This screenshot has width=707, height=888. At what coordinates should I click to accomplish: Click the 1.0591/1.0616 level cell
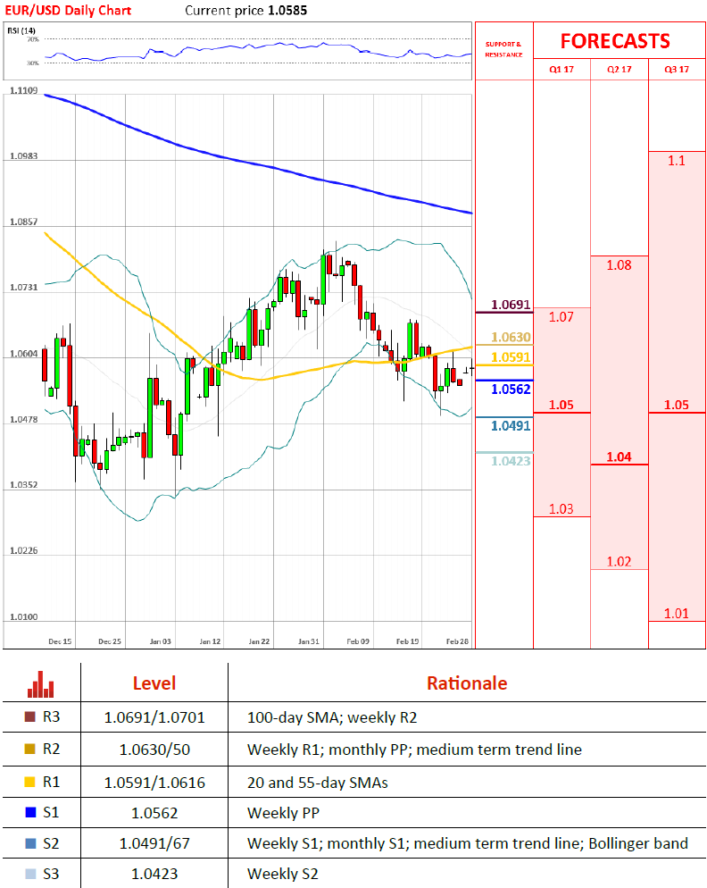154,783
